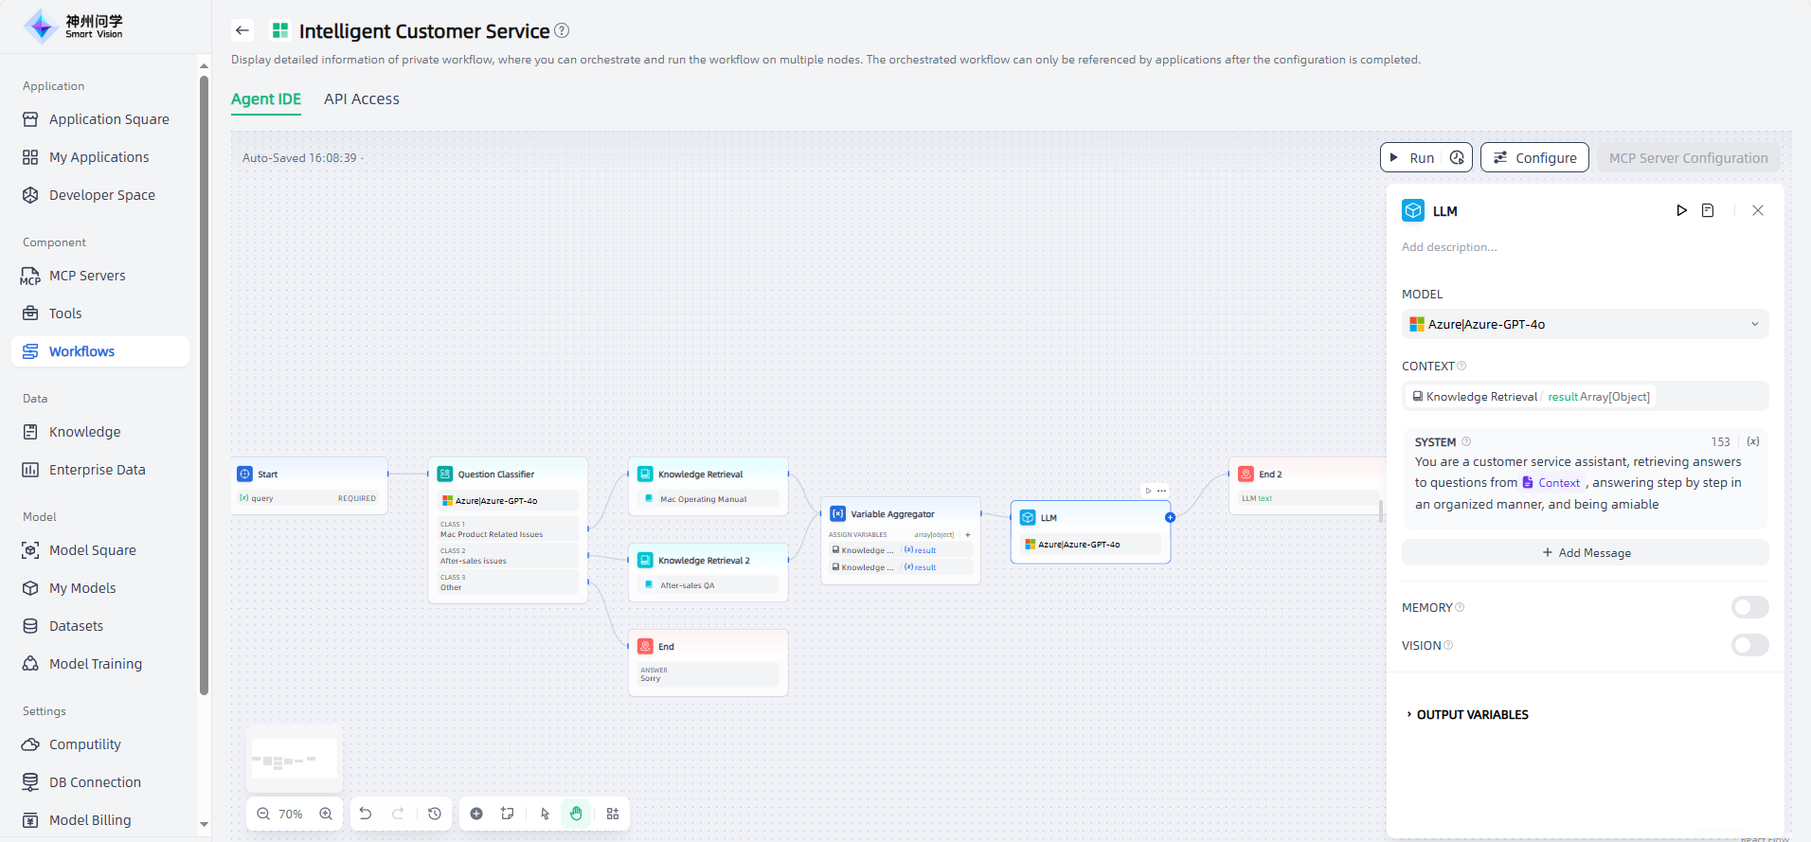The image size is (1811, 842).
Task: Switch to the API Access tab
Action: pyautogui.click(x=361, y=99)
